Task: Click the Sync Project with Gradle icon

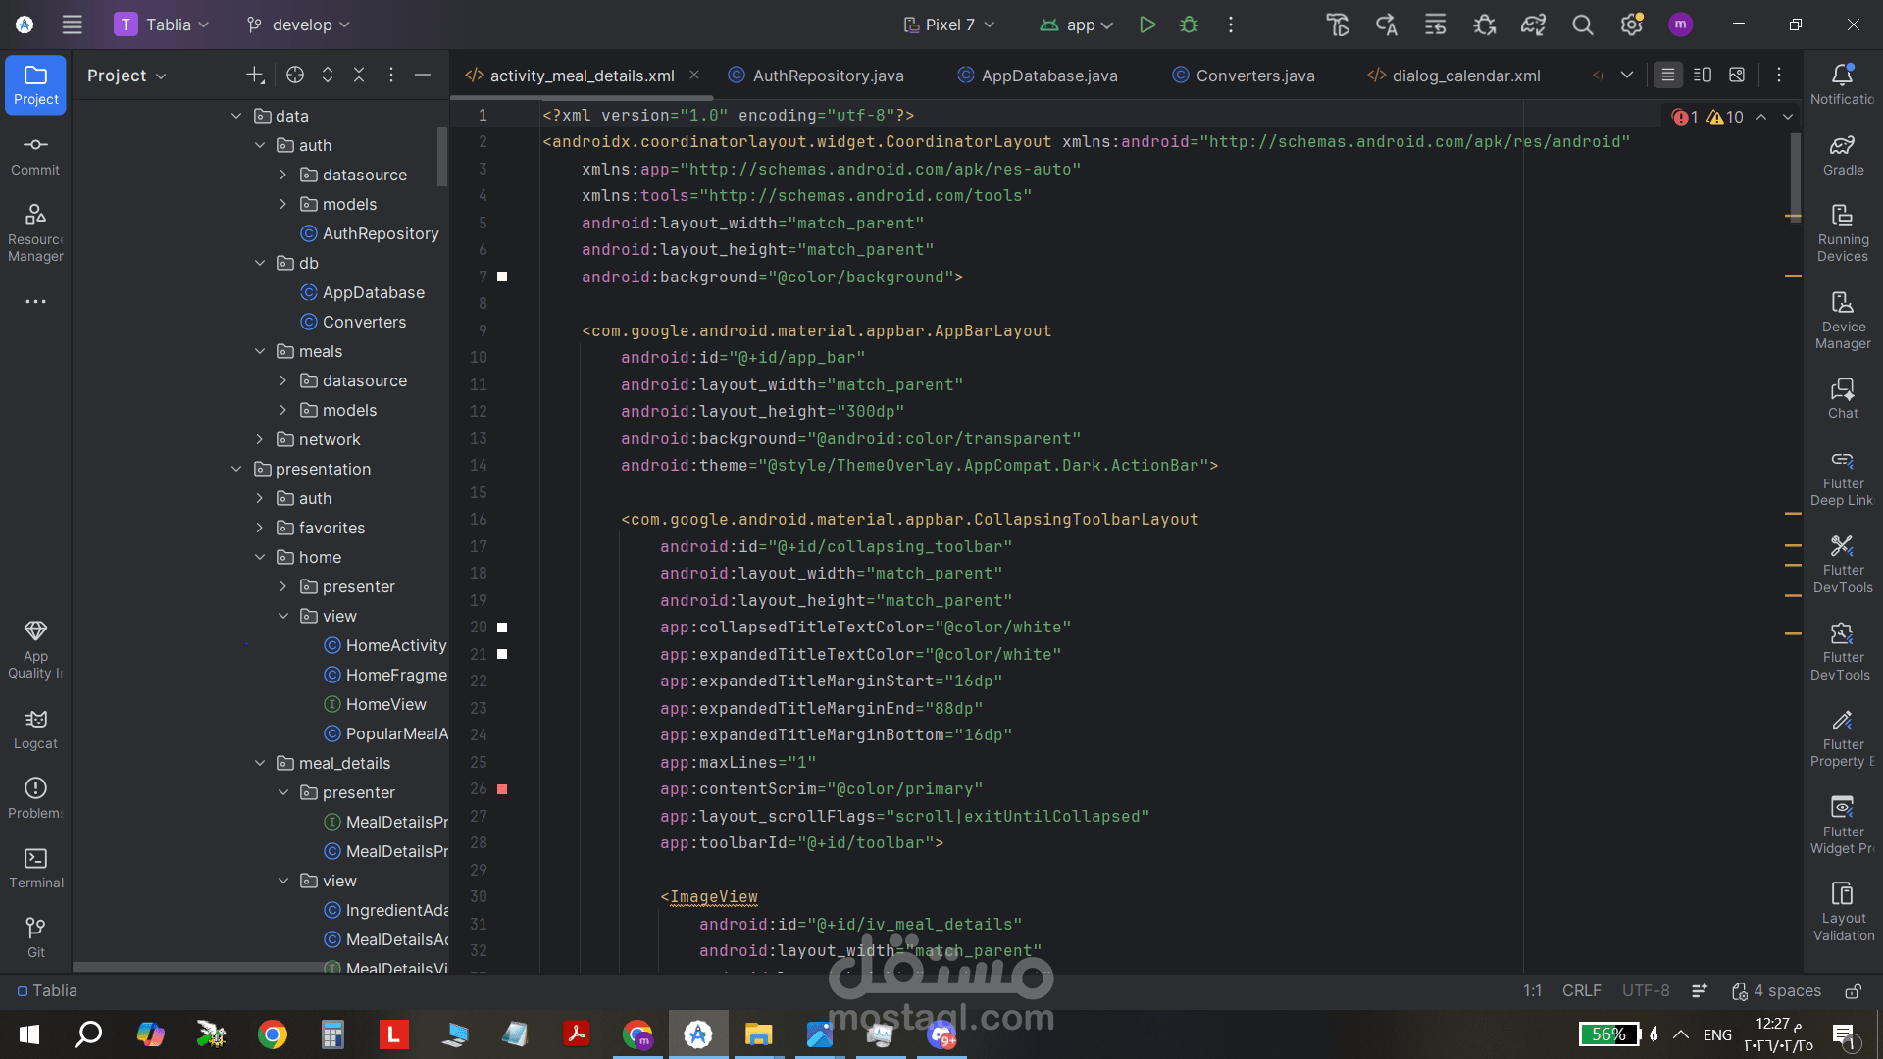Action: [1533, 25]
